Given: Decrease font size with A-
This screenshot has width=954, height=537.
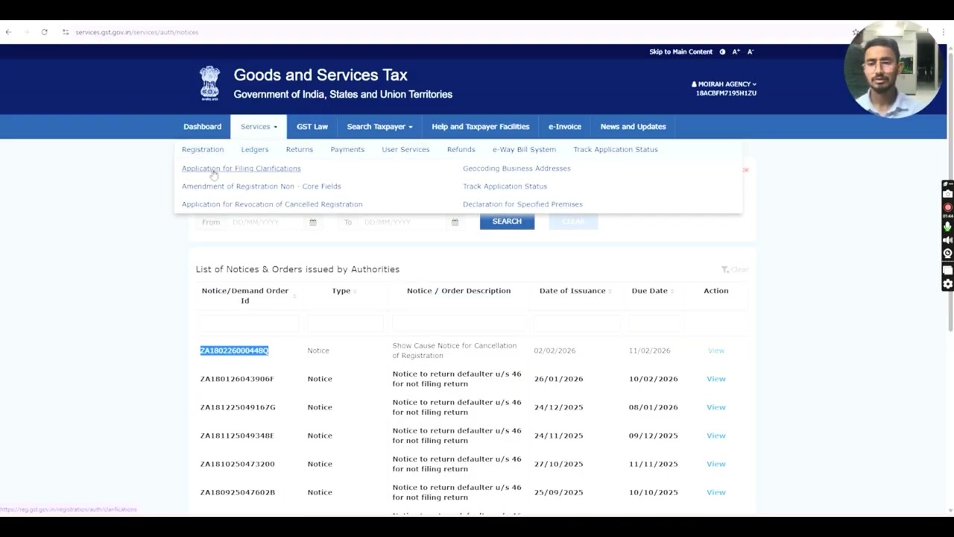Looking at the screenshot, I should 751,52.
